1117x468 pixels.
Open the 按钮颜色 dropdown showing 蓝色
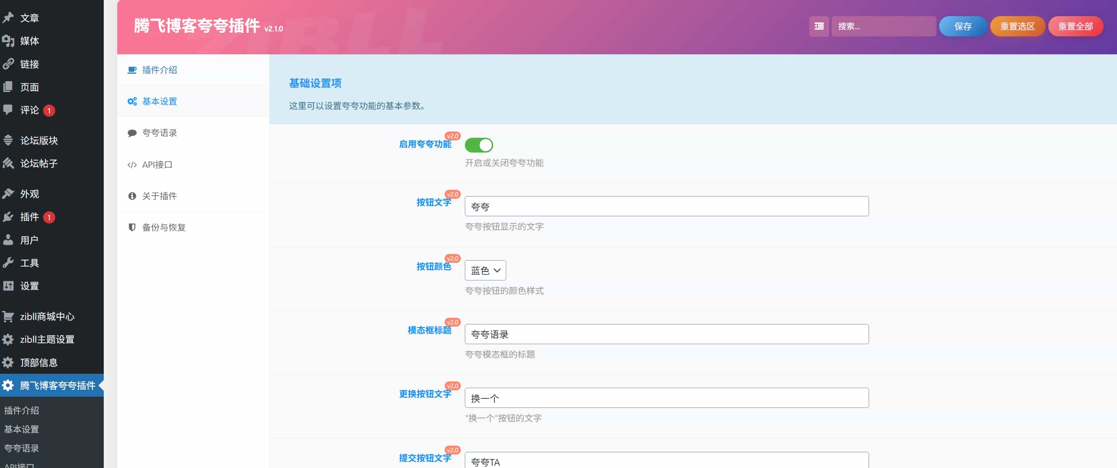click(485, 271)
